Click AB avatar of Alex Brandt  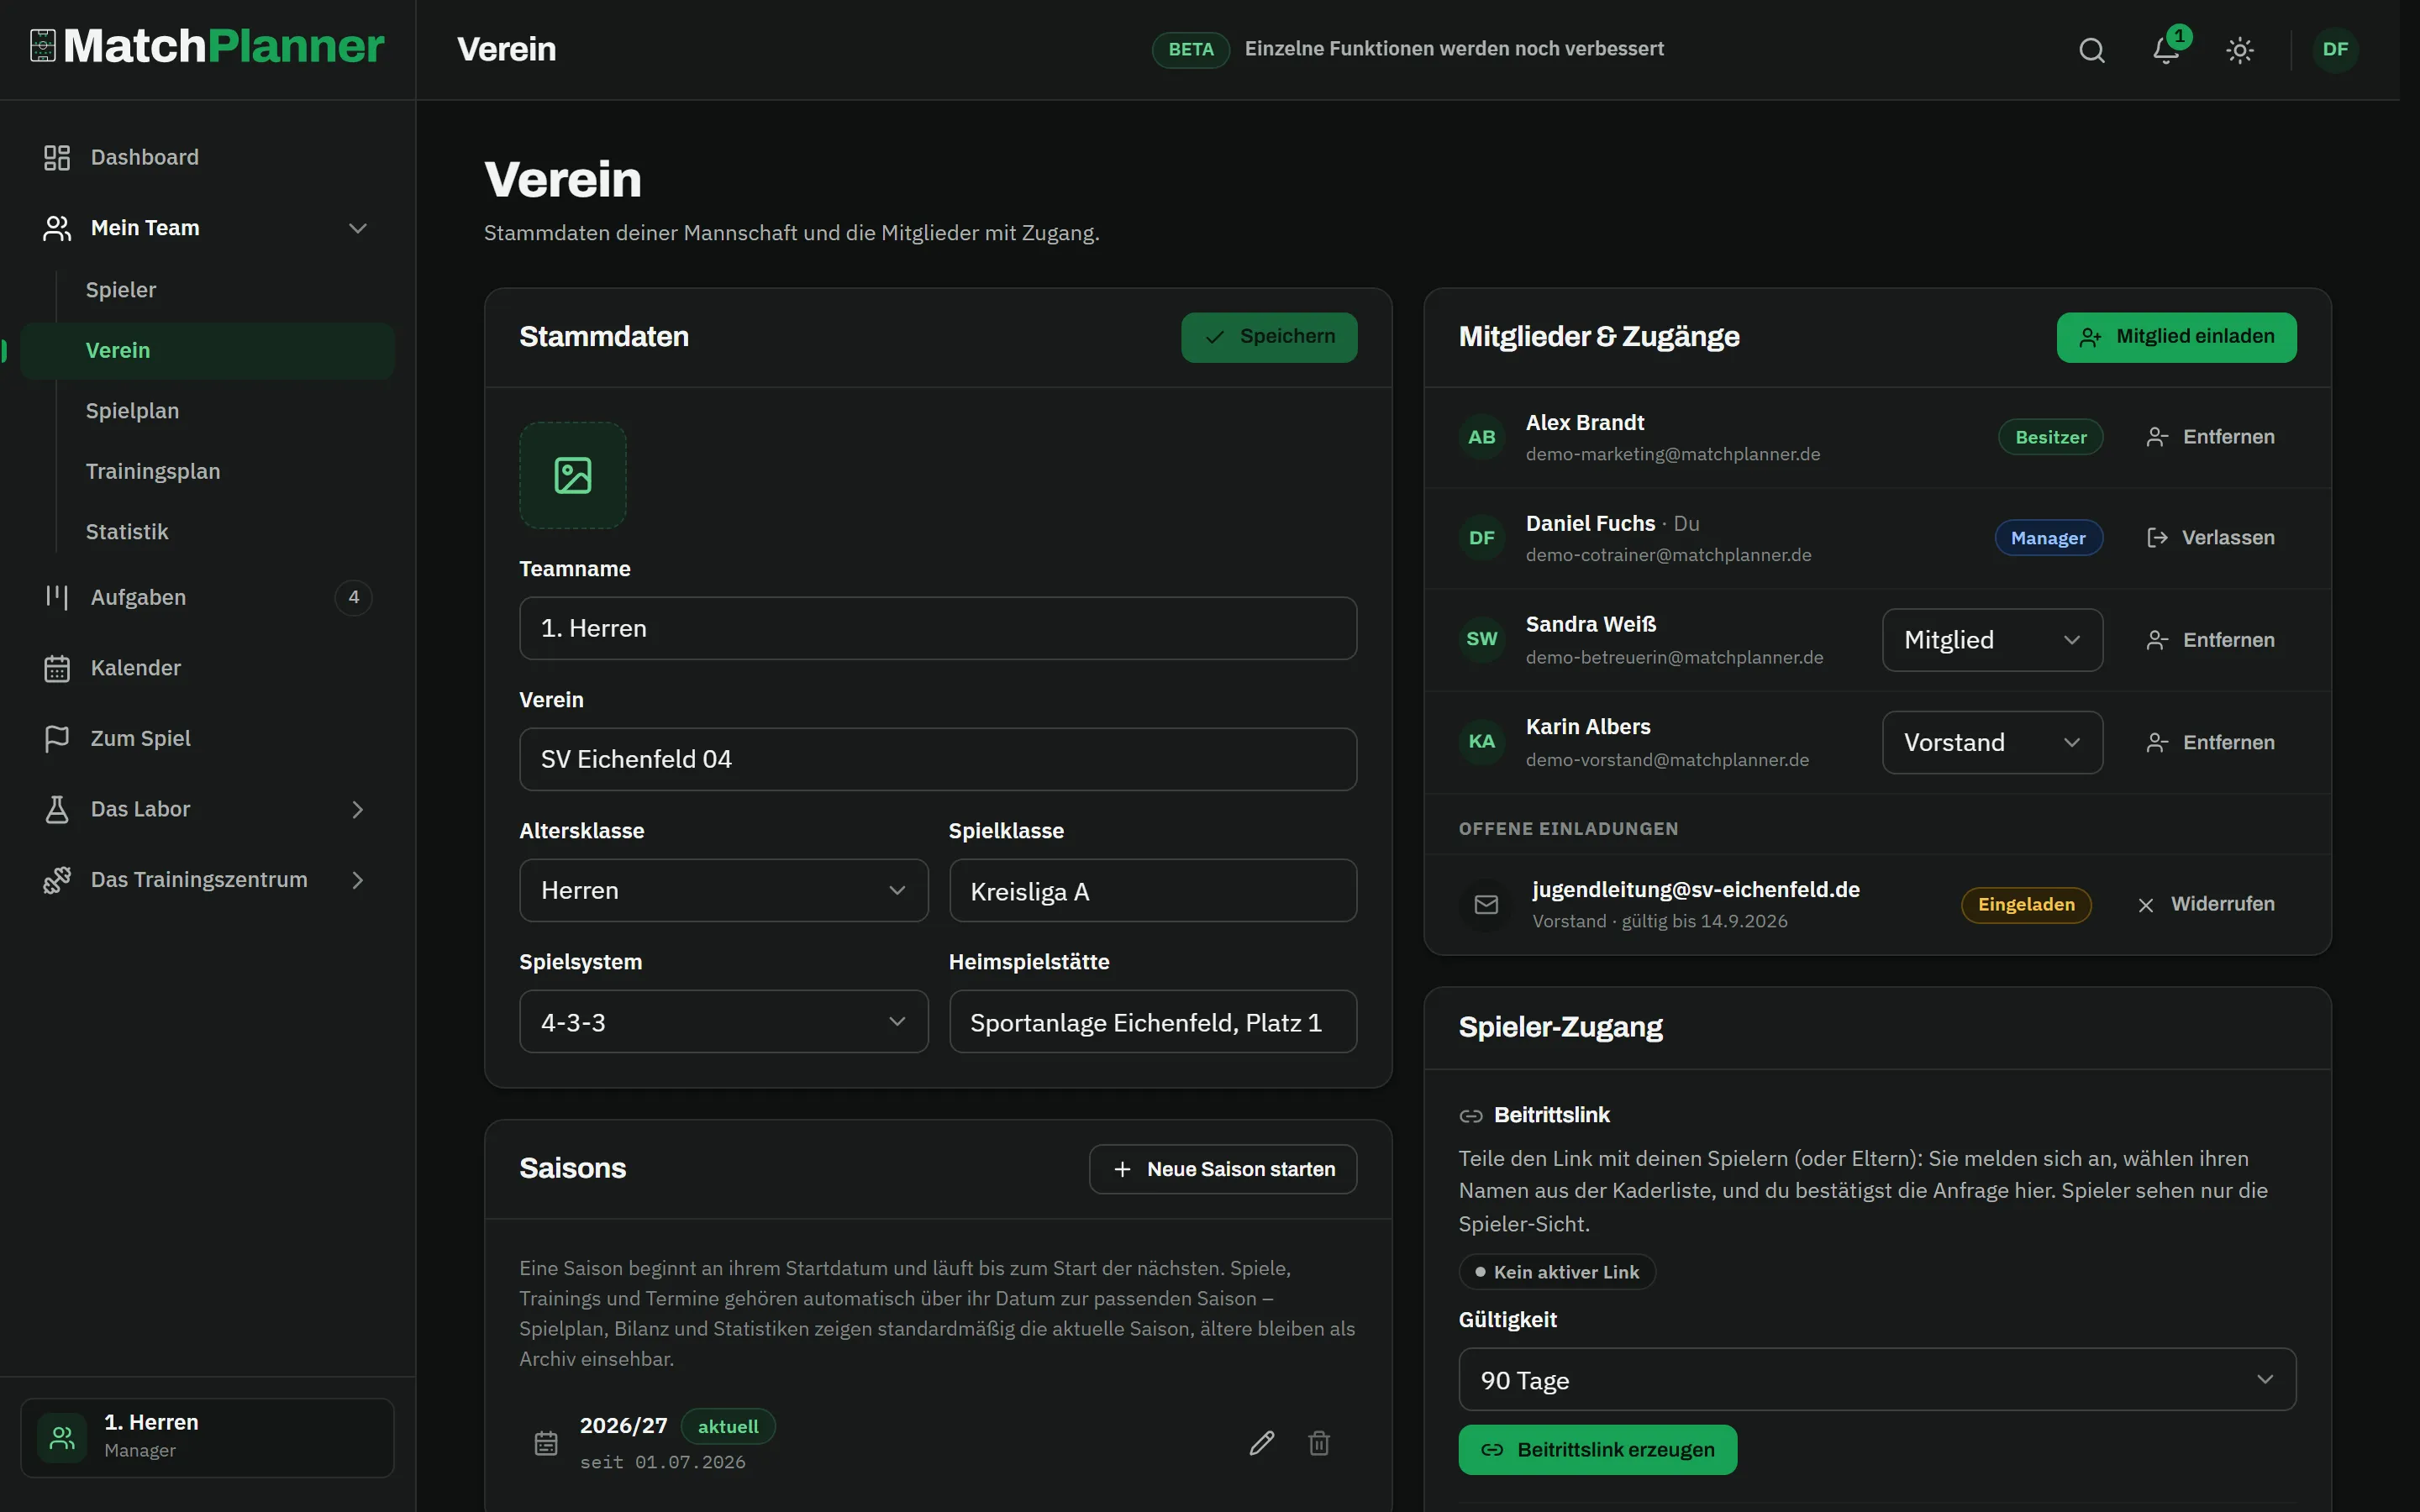coord(1482,437)
